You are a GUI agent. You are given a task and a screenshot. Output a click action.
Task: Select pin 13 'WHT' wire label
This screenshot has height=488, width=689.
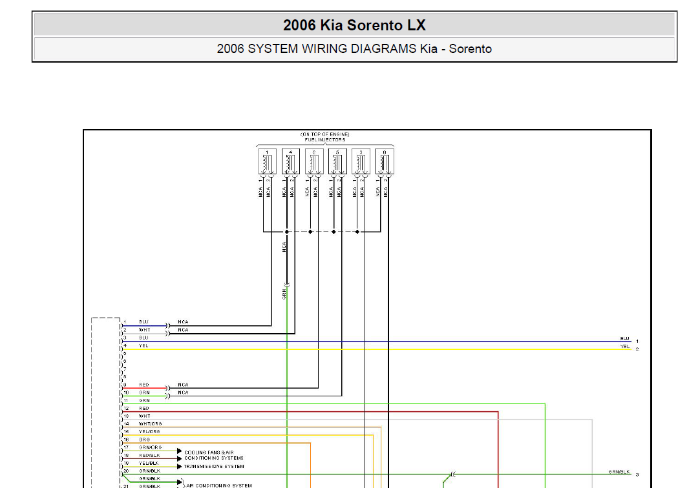(145, 416)
